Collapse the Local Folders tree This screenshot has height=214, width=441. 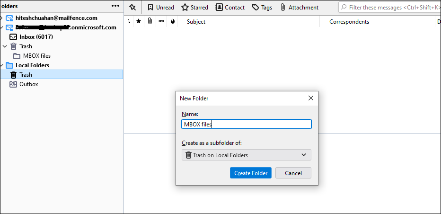point(2,65)
